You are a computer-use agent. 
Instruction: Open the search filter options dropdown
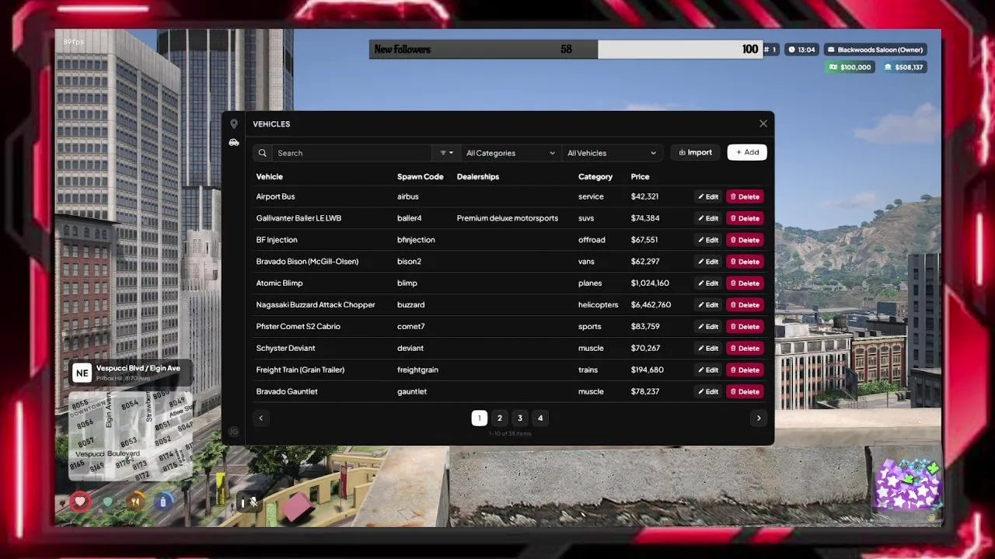446,153
